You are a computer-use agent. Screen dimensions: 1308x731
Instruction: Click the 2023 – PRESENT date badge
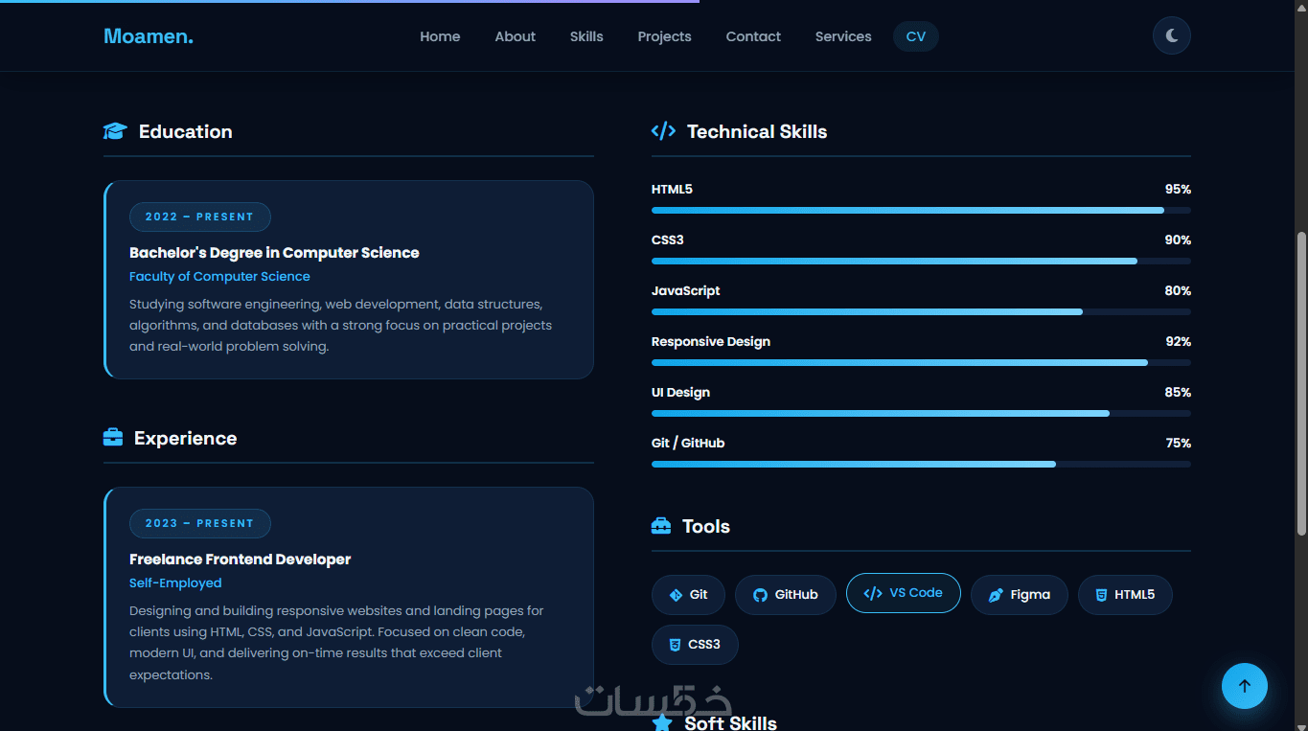pos(199,523)
